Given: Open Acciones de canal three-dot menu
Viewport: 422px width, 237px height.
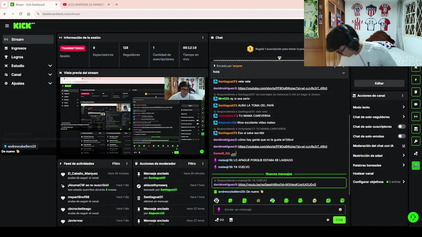Looking at the screenshot, I should [x=403, y=96].
